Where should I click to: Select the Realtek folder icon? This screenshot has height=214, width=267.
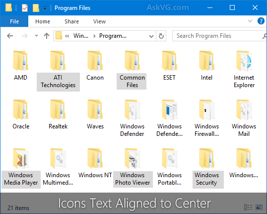(x=58, y=109)
